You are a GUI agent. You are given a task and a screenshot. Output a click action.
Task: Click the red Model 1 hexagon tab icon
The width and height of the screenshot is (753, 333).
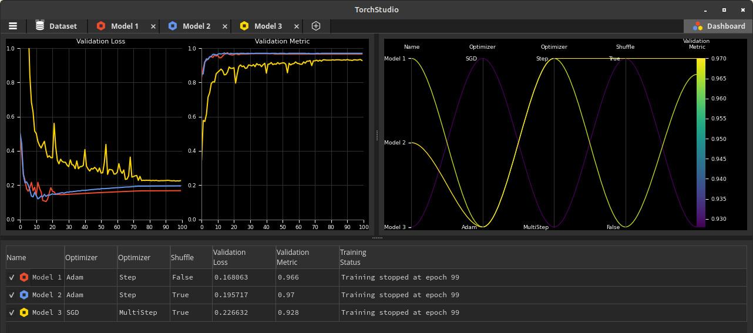pyautogui.click(x=101, y=26)
